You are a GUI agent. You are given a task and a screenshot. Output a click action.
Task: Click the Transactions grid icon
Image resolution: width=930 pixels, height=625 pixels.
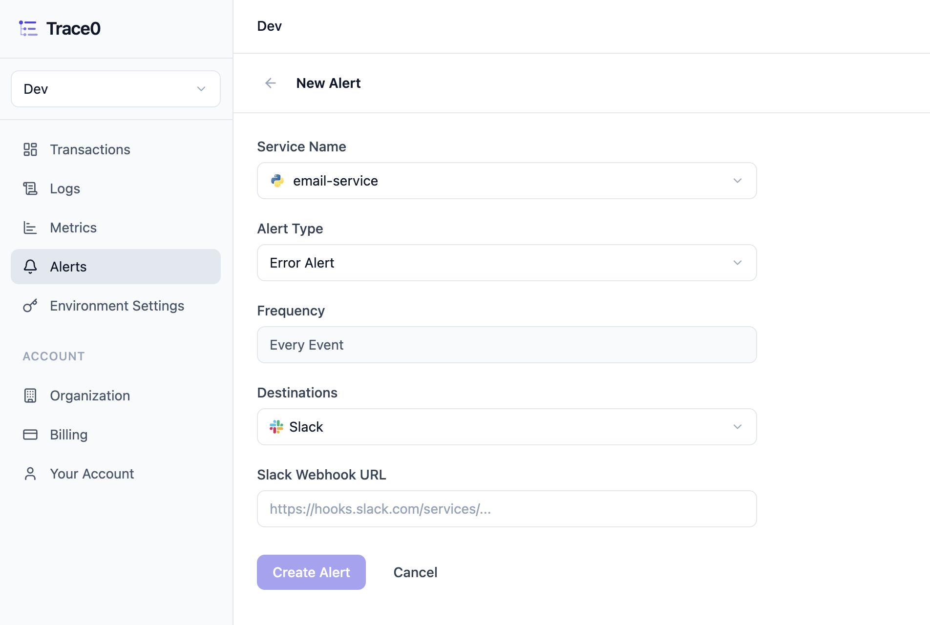[x=30, y=149]
